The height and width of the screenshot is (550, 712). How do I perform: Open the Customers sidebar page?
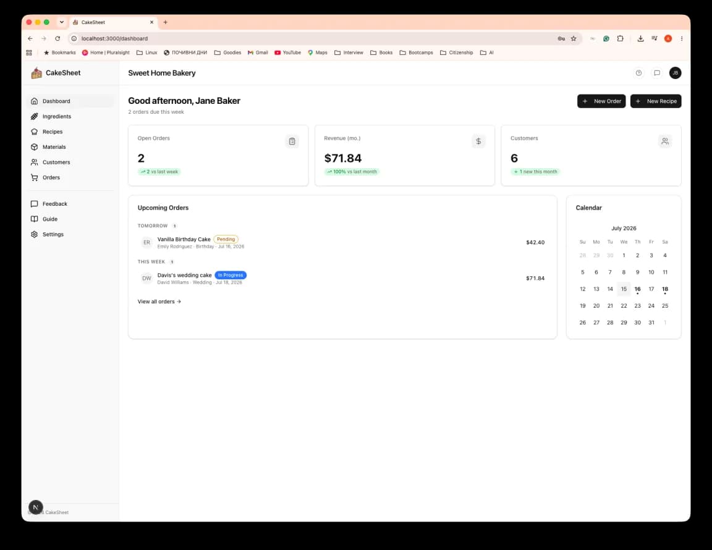(x=71, y=162)
